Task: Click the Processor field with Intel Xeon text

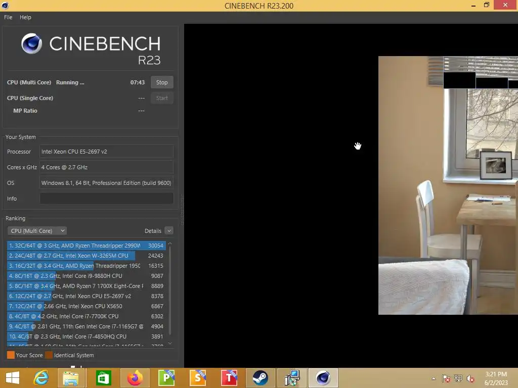Action: click(106, 152)
